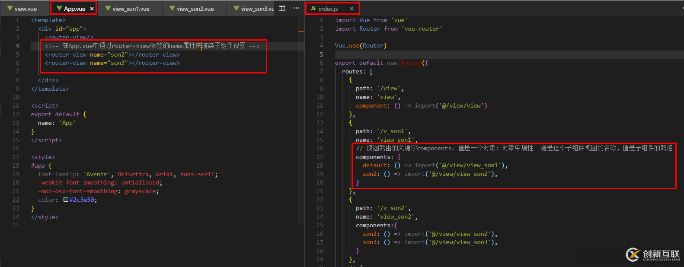This screenshot has height=267, width=684.
Task: Click the import('@/view/view') component line
Action: [422, 105]
